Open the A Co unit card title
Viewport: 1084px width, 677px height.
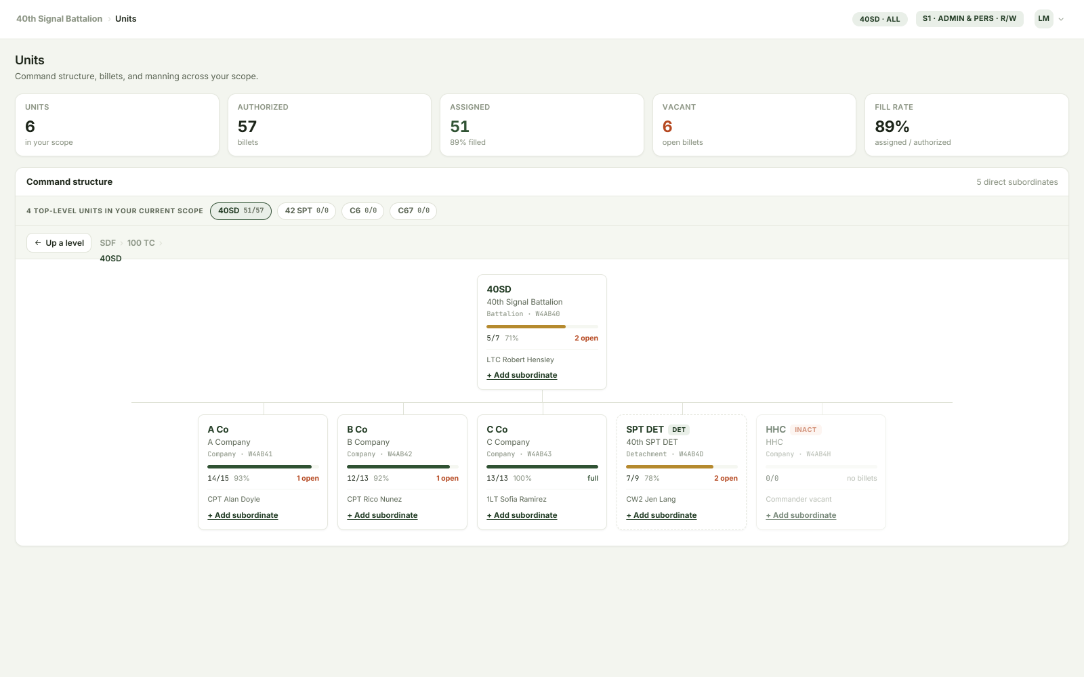218,429
